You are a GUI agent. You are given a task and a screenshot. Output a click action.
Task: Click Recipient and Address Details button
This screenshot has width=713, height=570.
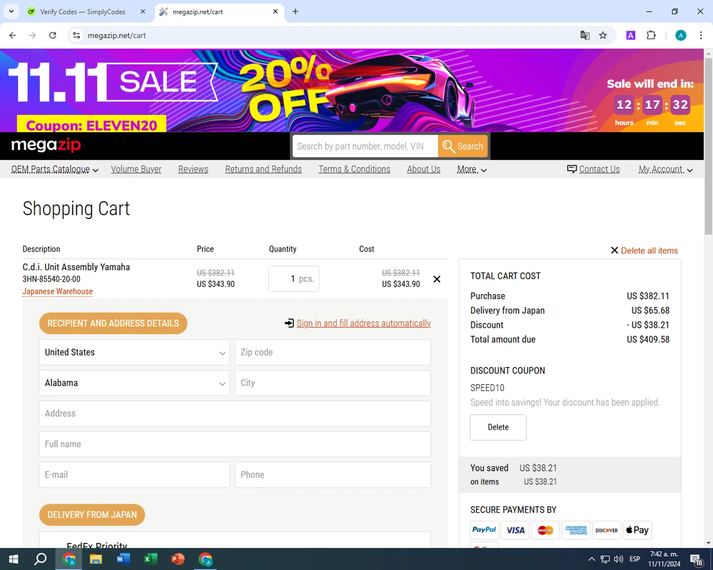click(113, 323)
